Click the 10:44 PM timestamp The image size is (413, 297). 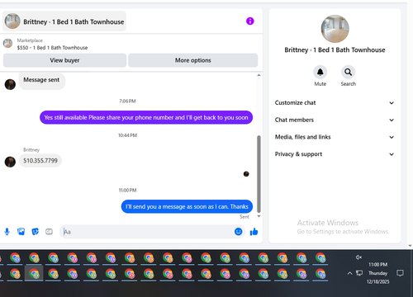(127, 135)
